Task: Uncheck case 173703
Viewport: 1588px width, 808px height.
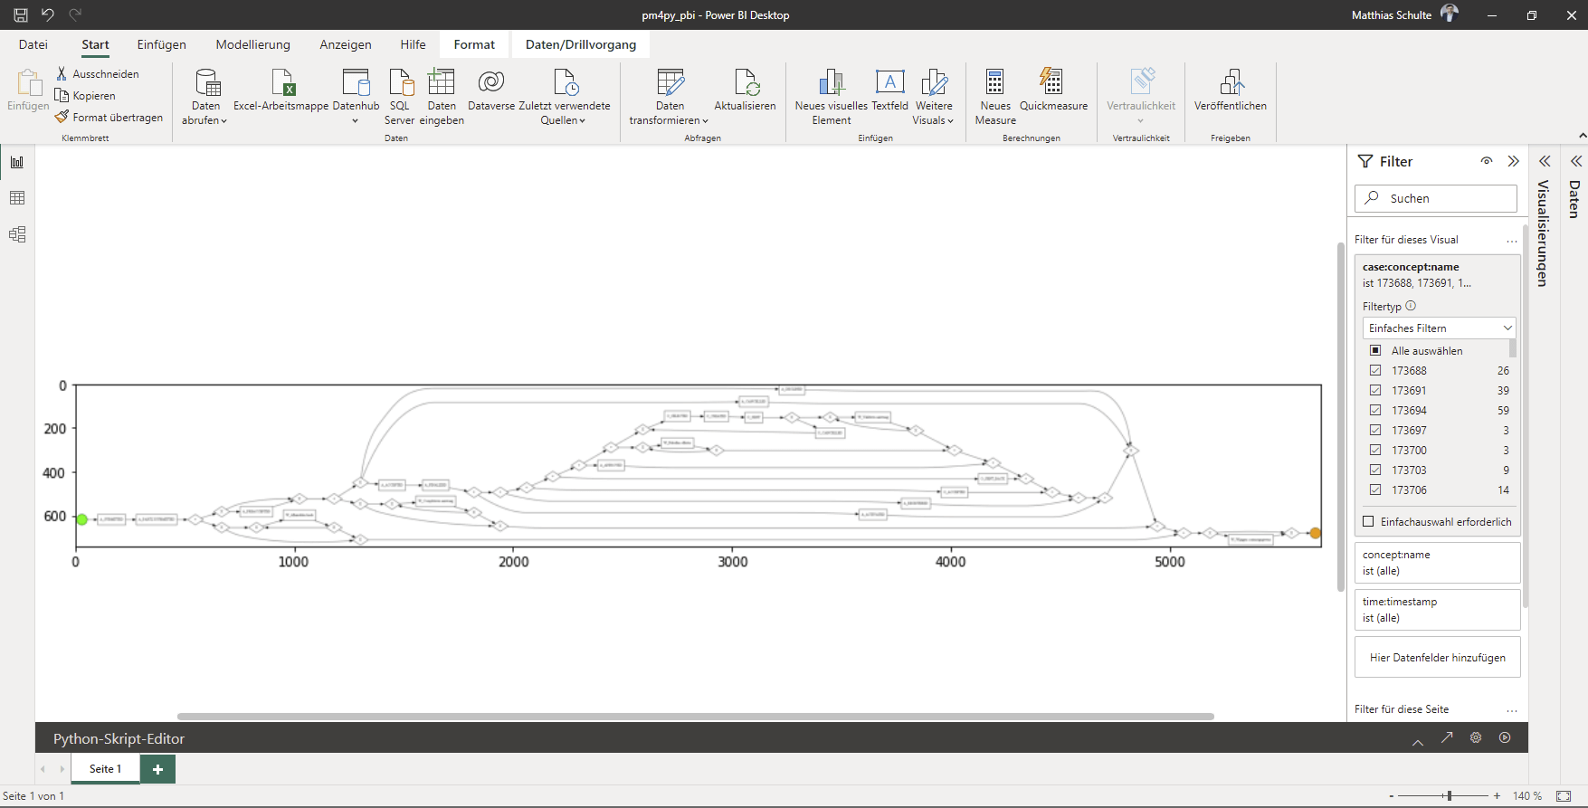Action: (x=1375, y=471)
